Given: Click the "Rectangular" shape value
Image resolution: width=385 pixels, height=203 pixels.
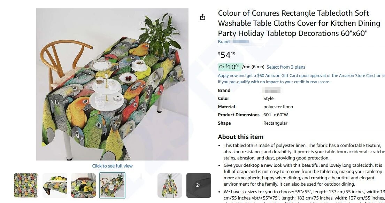Looking at the screenshot, I should tap(275, 123).
